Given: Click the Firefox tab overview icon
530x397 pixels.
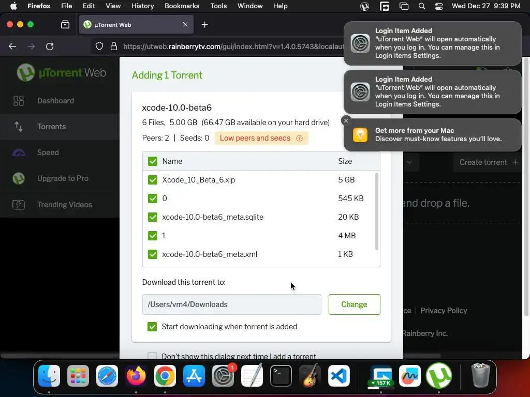Looking at the screenshot, I should click(65, 25).
